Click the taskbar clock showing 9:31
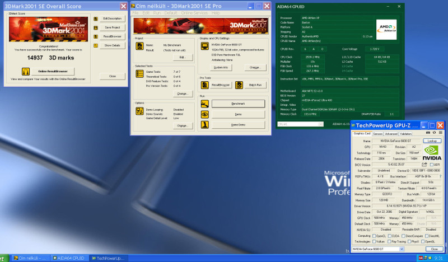448x262 pixels. tap(438, 258)
